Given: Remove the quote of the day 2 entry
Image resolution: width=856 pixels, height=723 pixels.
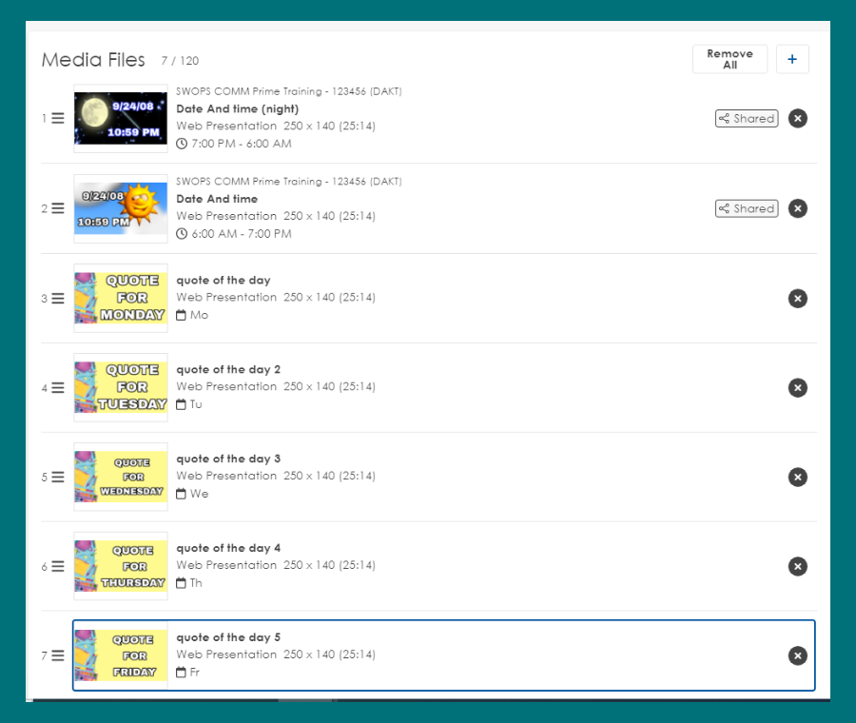Looking at the screenshot, I should (797, 387).
